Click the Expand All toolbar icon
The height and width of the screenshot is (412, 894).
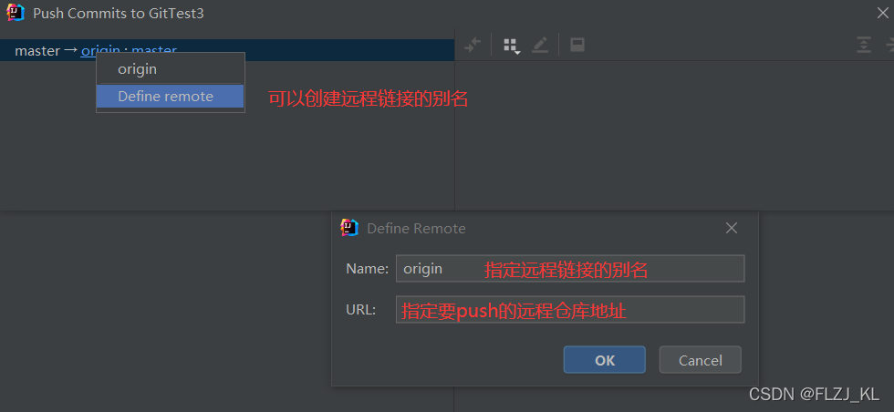tap(864, 45)
